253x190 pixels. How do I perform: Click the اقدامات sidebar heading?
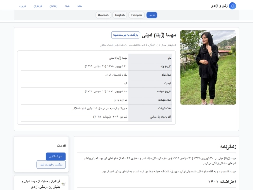click(x=61, y=146)
